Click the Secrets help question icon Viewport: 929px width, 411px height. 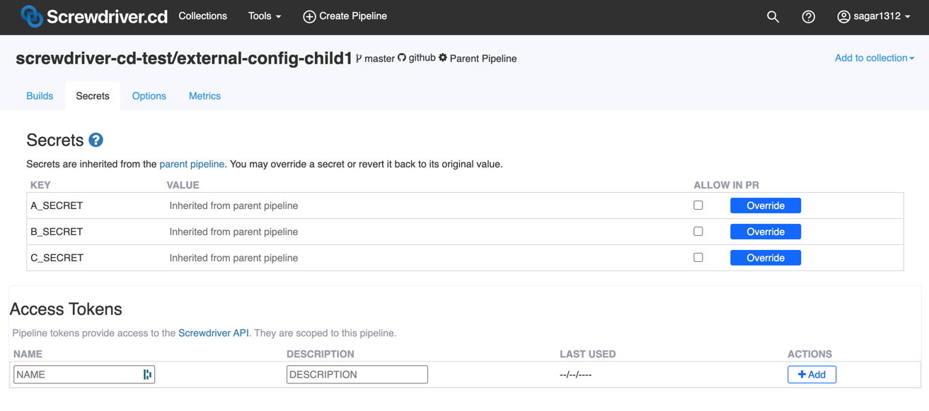(96, 140)
